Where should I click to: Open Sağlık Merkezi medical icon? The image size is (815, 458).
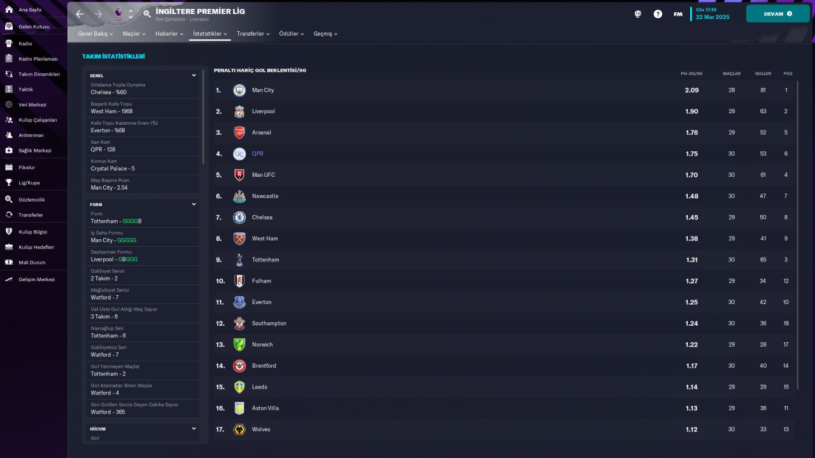pos(9,150)
